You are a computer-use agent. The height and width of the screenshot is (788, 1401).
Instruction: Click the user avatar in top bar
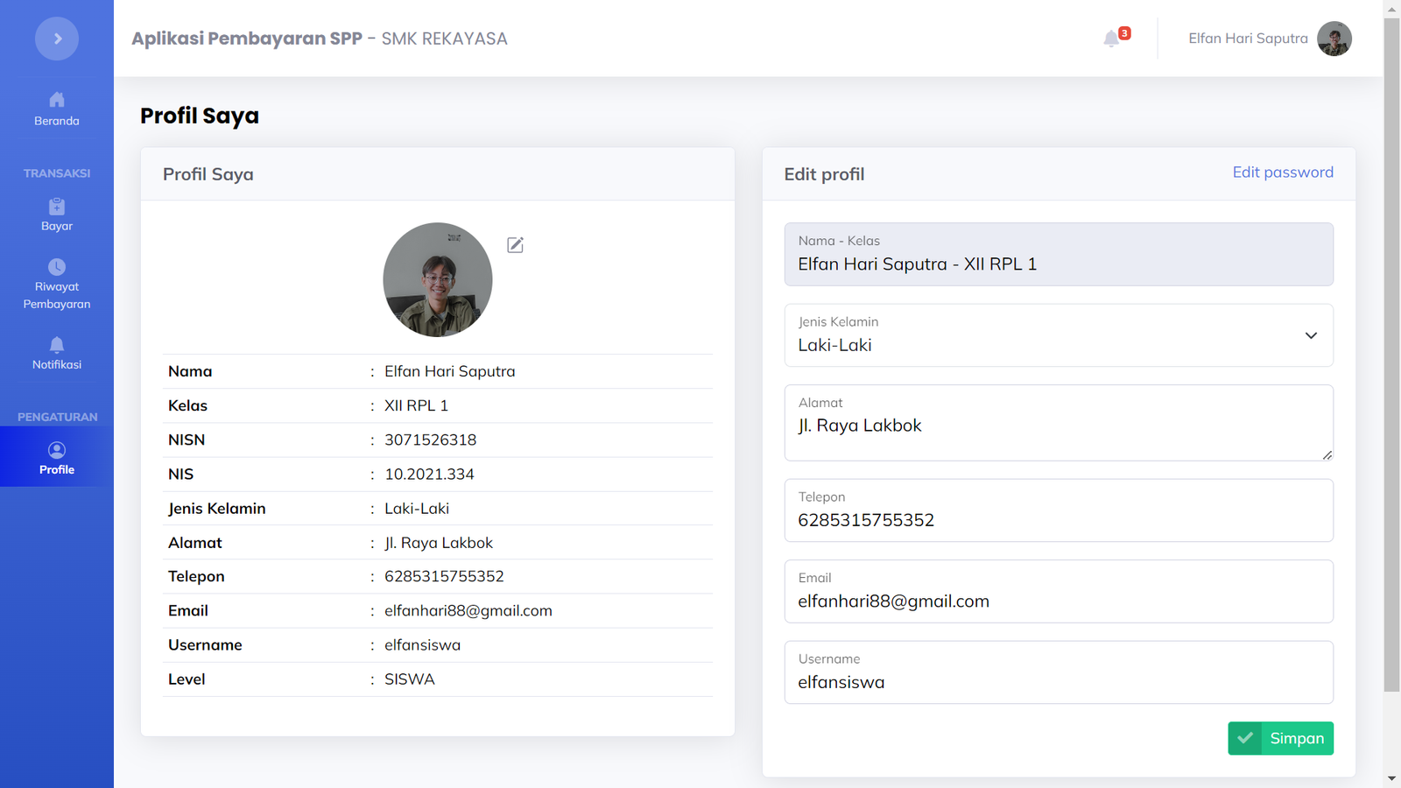tap(1334, 39)
